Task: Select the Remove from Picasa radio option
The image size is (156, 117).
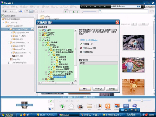Action: pyautogui.click(x=84, y=48)
